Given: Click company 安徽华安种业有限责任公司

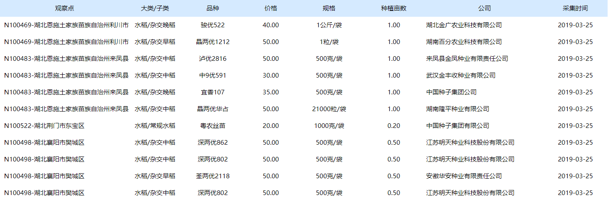Looking at the screenshot, I should click(x=464, y=176).
